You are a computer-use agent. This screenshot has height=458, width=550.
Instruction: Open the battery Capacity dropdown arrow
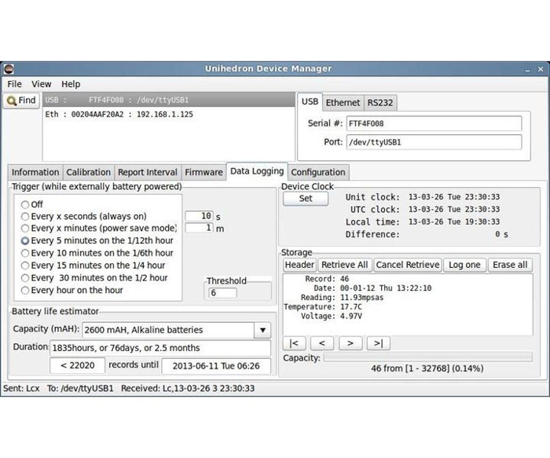(262, 330)
